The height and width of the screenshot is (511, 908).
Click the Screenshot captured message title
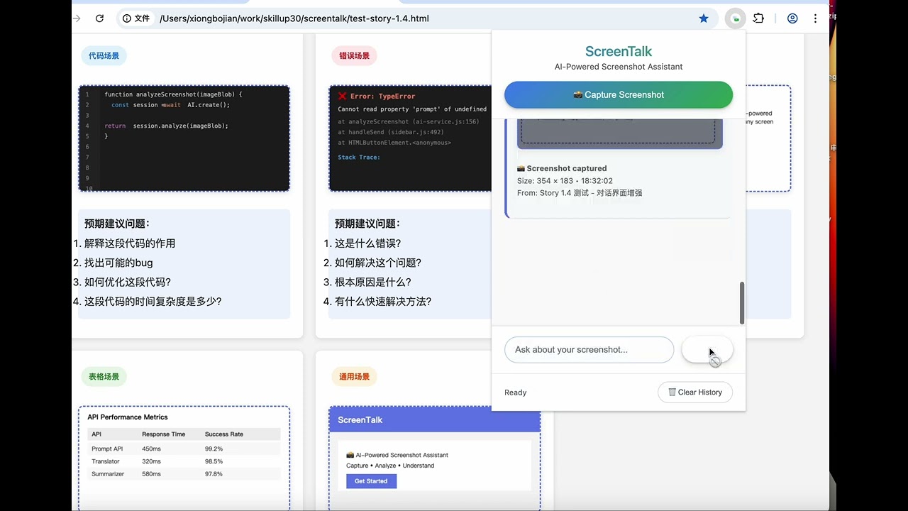562,168
